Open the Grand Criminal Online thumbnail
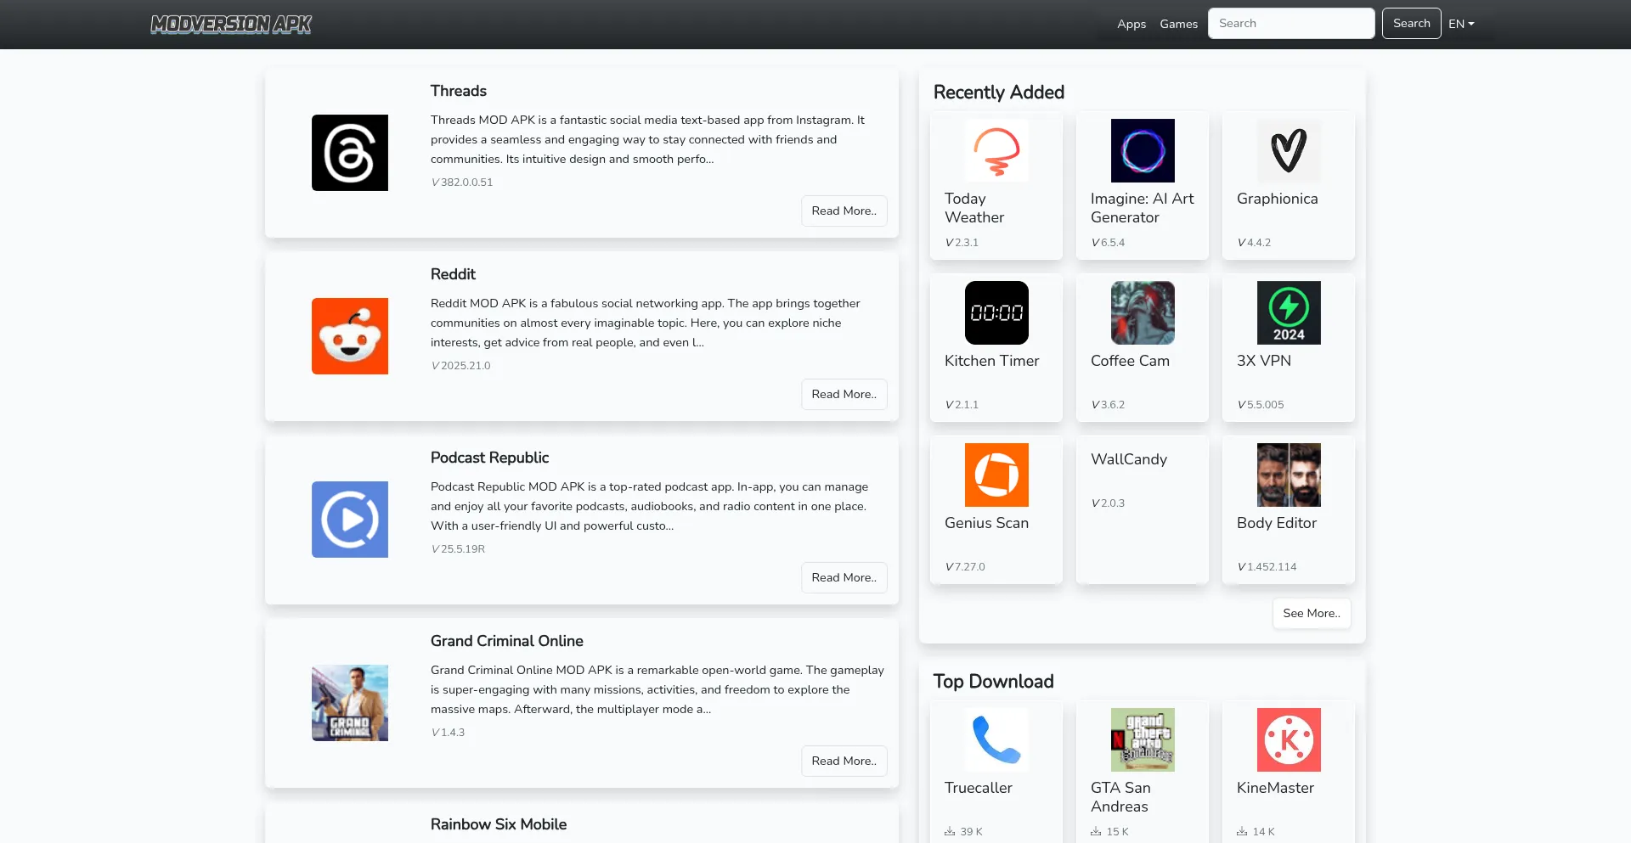This screenshot has height=843, width=1631. tap(349, 703)
